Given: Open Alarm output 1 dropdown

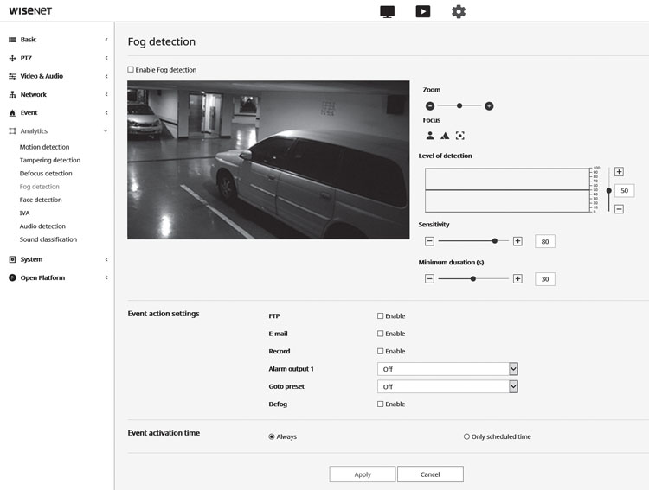Looking at the screenshot, I should point(447,369).
